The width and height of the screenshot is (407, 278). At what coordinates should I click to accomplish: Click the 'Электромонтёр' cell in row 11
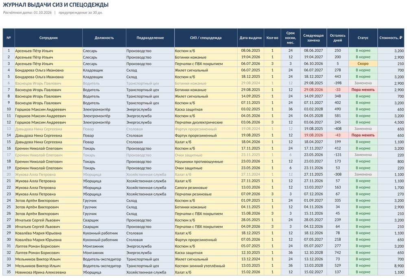(x=104, y=116)
